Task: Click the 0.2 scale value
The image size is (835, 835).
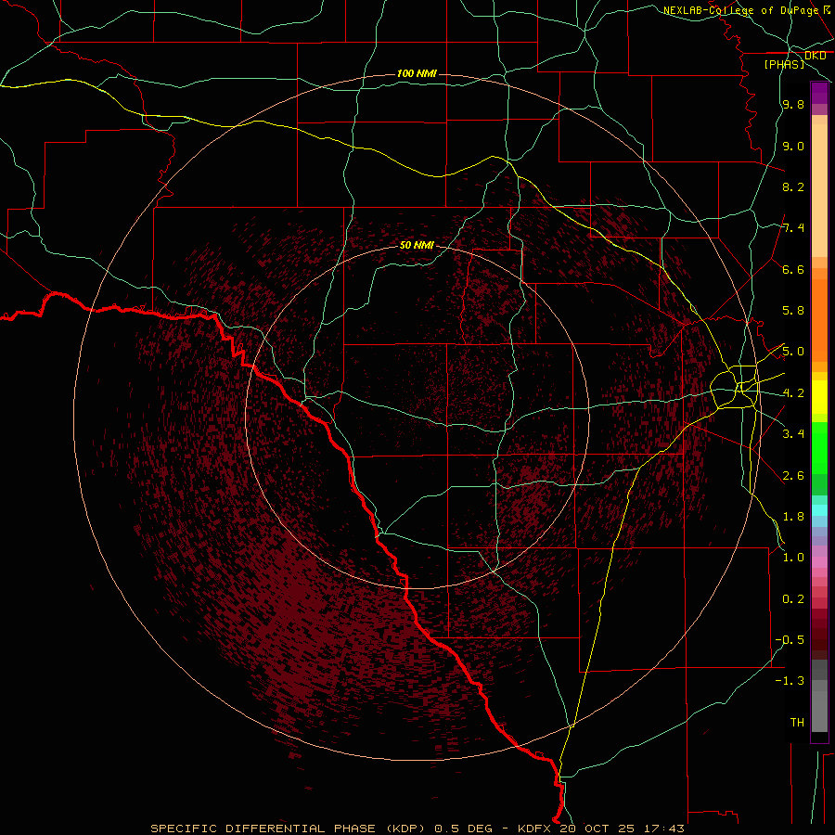Action: pyautogui.click(x=793, y=599)
